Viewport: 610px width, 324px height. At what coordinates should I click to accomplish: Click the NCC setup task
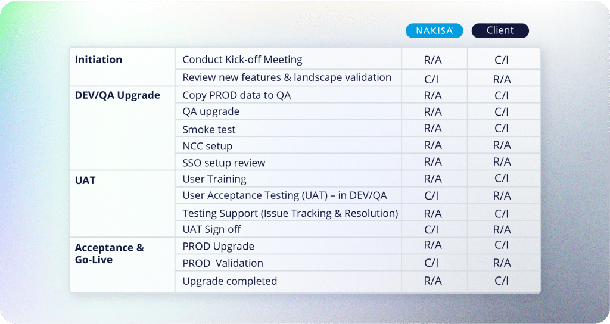(x=207, y=147)
